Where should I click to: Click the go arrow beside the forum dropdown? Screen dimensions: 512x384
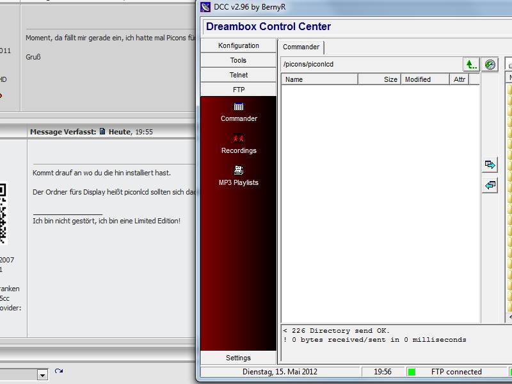59,372
